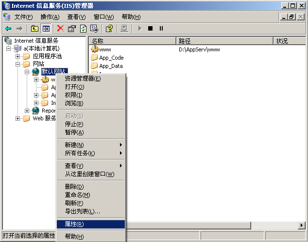Select App_Code folder in list pane
The height and width of the screenshot is (242, 308).
(107, 58)
